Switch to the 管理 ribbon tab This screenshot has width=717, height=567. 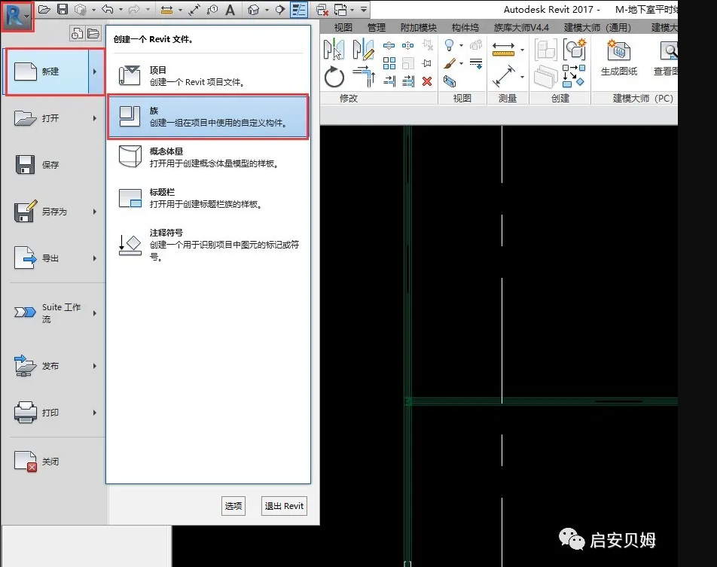coord(377,28)
